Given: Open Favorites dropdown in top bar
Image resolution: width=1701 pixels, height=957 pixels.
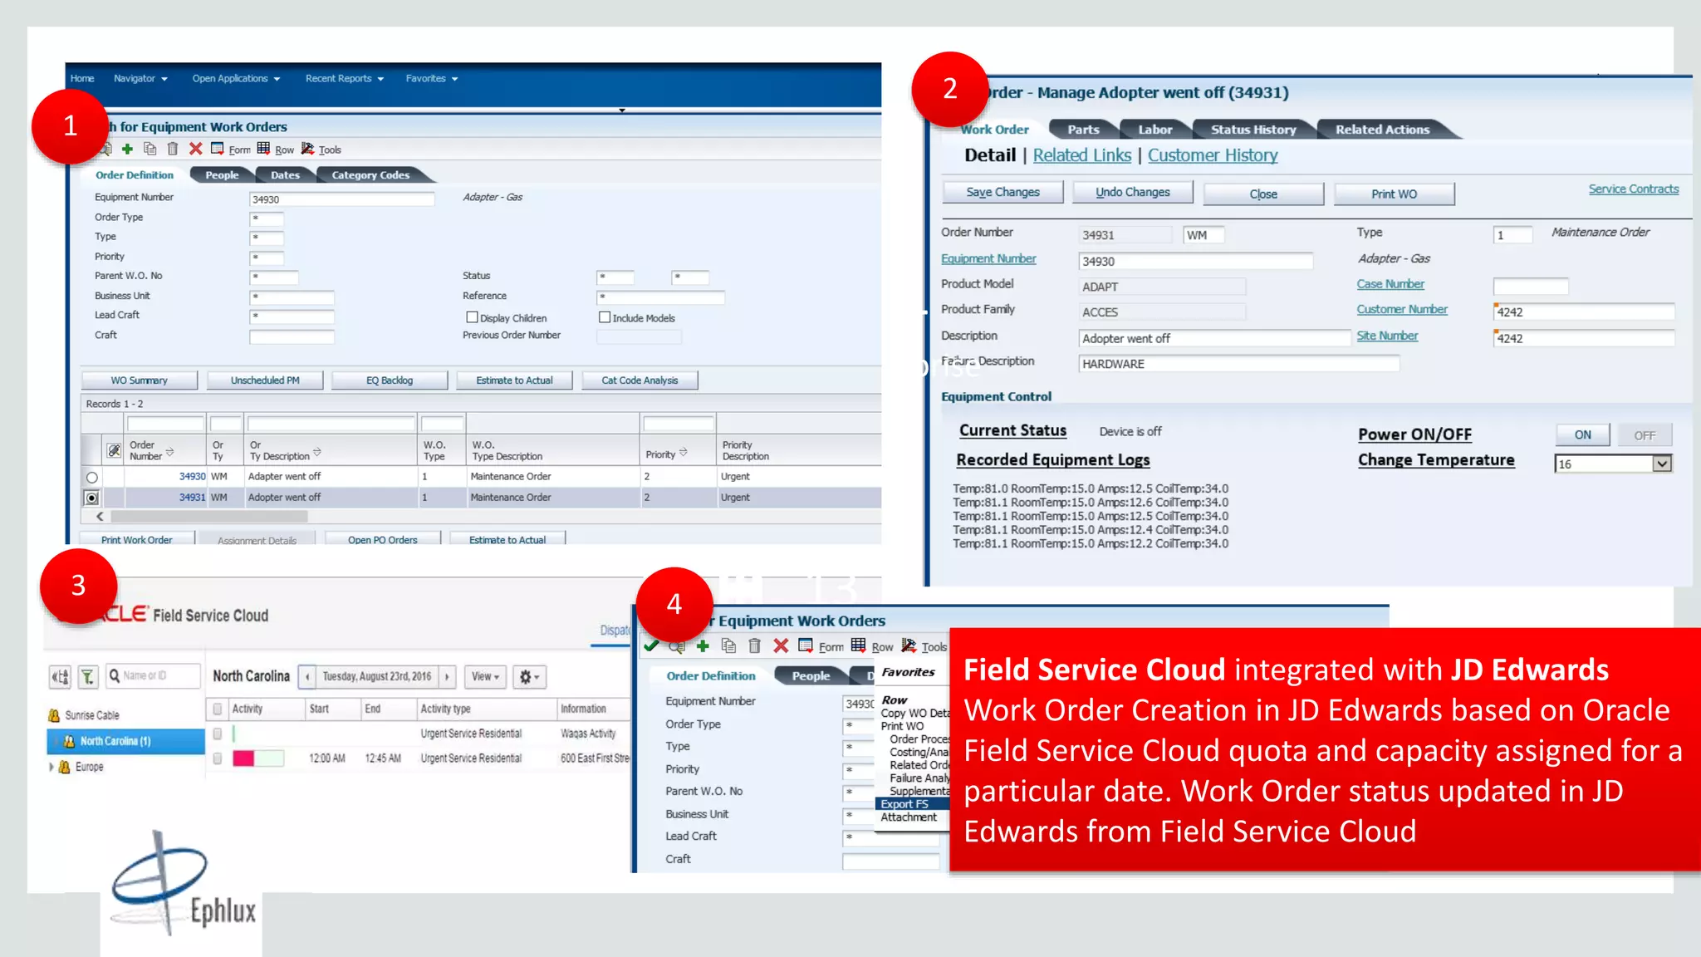Looking at the screenshot, I should coord(431,79).
